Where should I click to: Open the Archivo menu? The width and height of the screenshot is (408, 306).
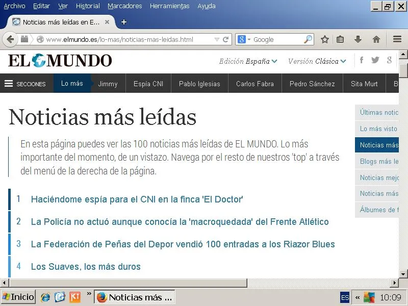coord(15,6)
